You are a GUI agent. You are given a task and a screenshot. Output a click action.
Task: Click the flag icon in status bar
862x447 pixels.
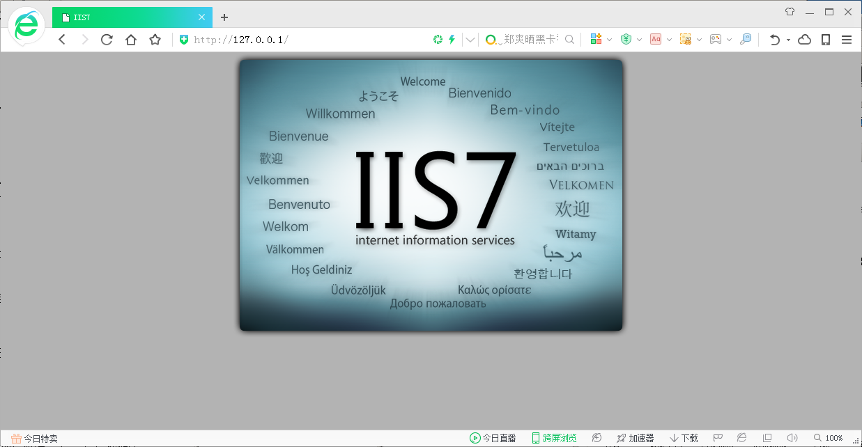click(x=718, y=438)
